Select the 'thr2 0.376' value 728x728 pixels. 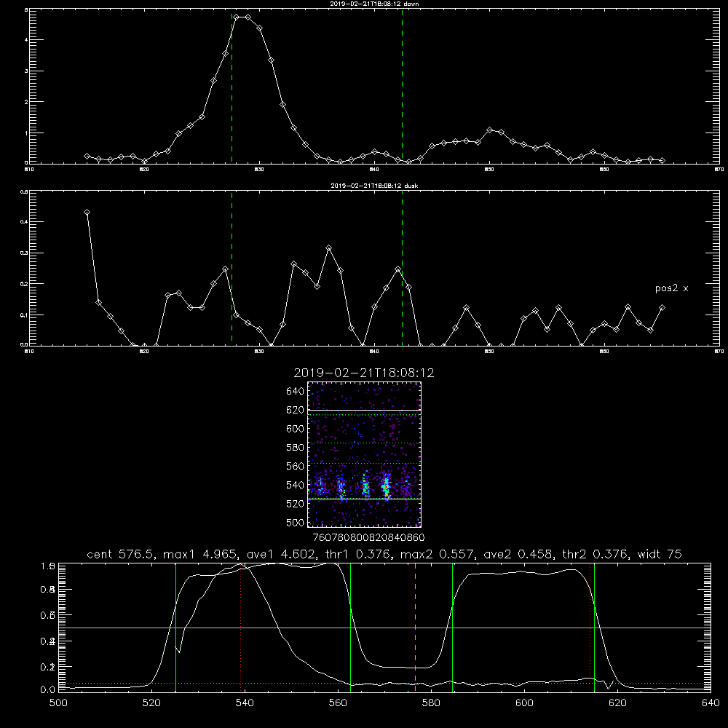point(594,554)
